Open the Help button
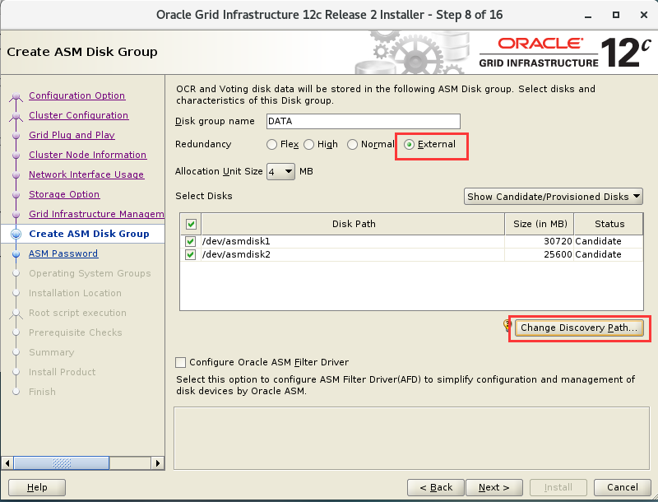The height and width of the screenshot is (502, 658). pos(37,487)
